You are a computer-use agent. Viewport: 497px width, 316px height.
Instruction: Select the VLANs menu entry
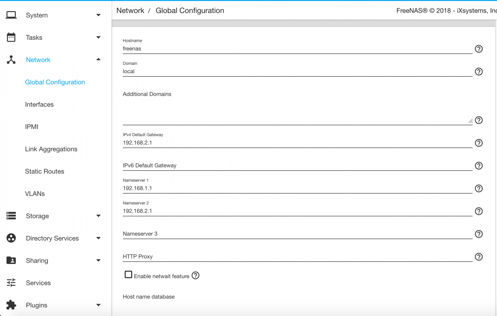click(35, 194)
